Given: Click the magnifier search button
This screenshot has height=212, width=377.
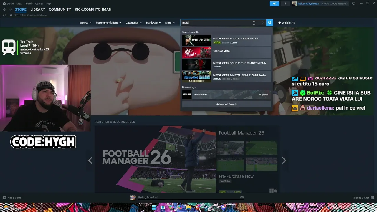Looking at the screenshot, I should click(269, 23).
